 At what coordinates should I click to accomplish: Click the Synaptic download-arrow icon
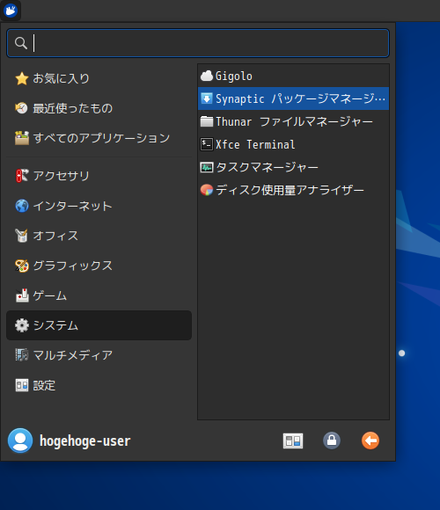point(207,98)
